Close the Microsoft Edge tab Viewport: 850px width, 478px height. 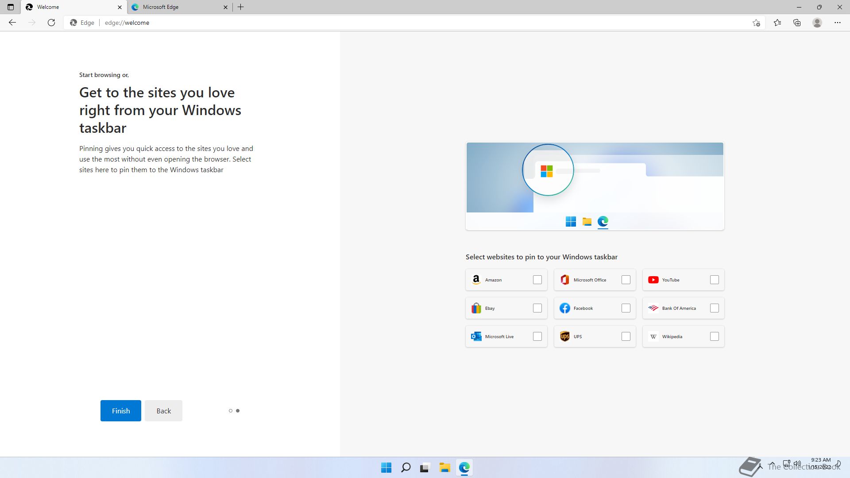(225, 7)
